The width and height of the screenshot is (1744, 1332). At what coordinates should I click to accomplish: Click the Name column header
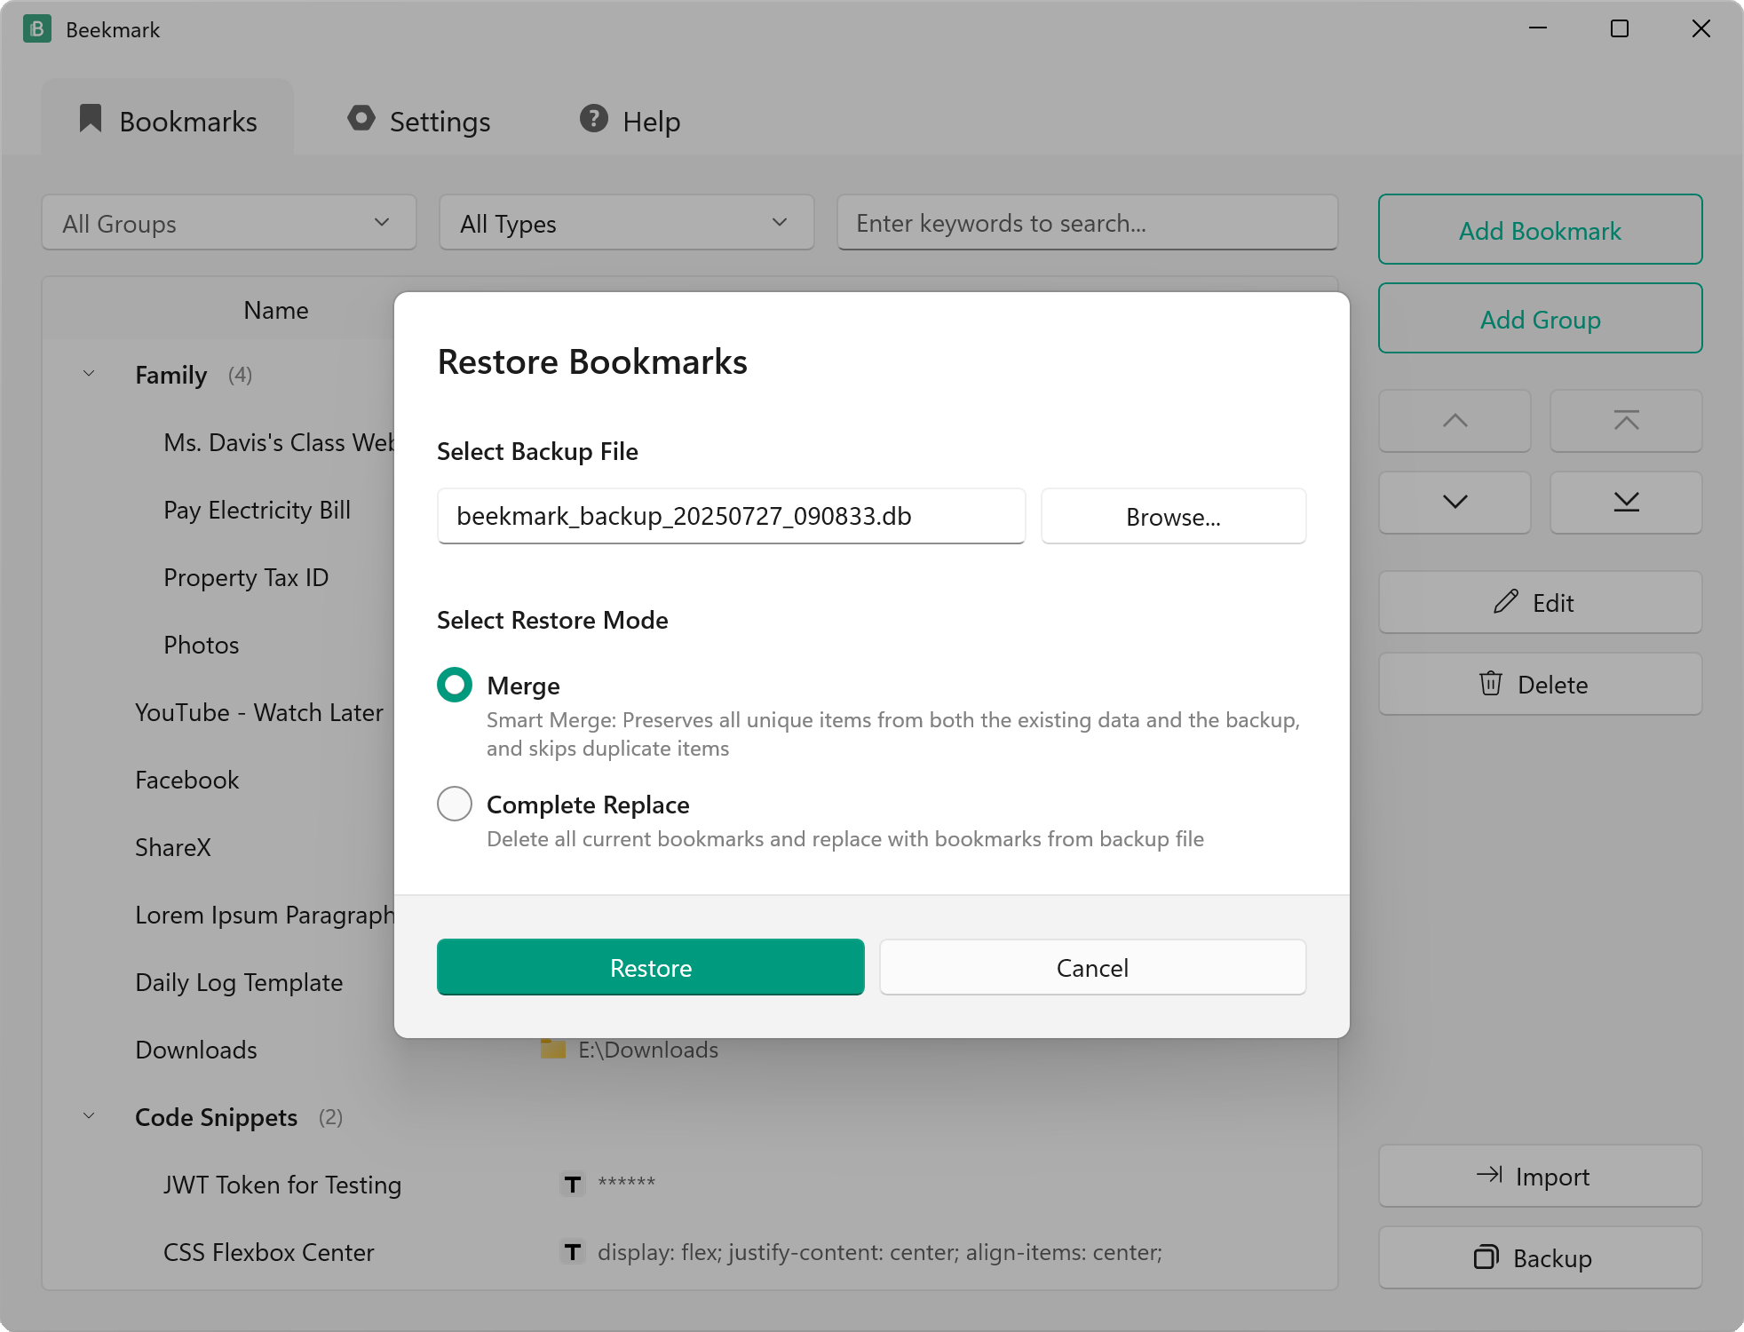click(276, 310)
